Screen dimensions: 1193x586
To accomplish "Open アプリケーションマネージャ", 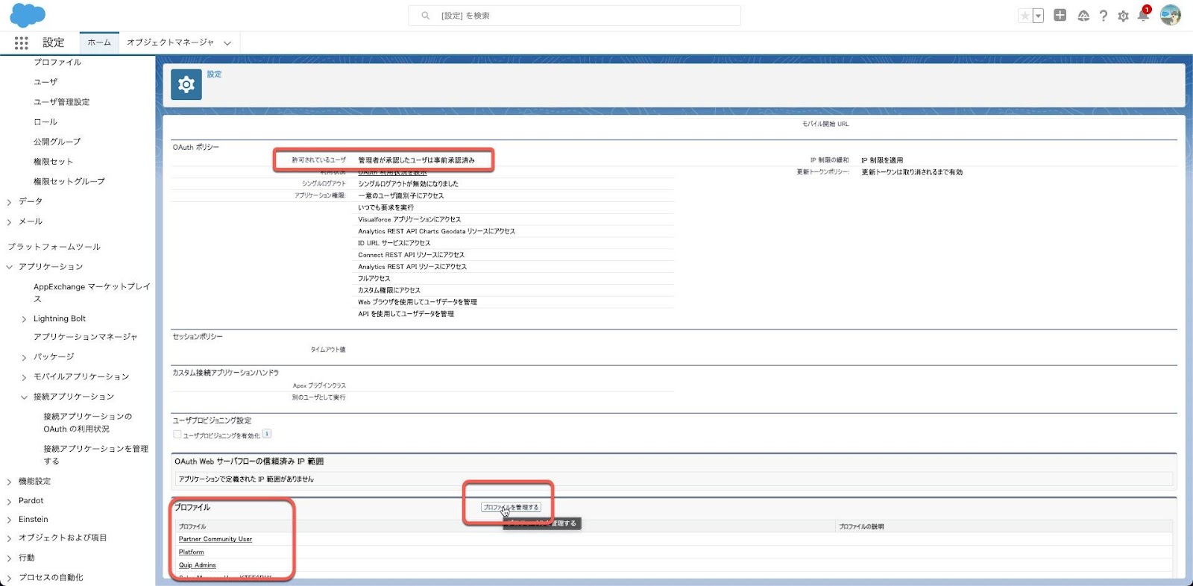I will point(86,337).
